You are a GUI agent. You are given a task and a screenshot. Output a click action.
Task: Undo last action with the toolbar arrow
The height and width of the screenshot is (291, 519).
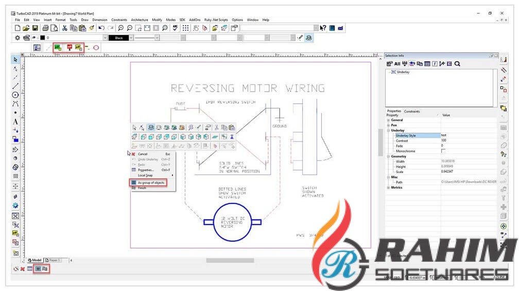click(x=101, y=28)
